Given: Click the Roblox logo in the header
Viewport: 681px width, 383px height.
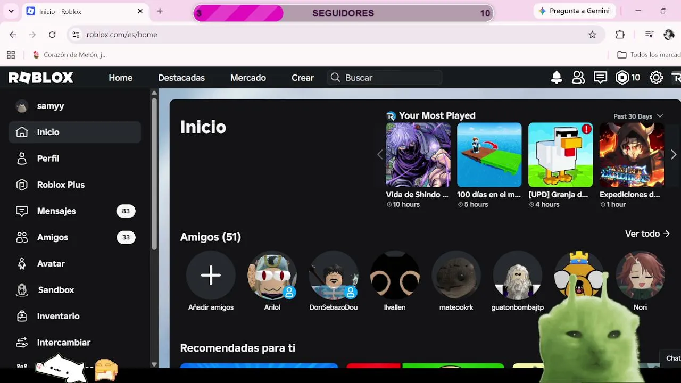Looking at the screenshot, I should click(41, 78).
